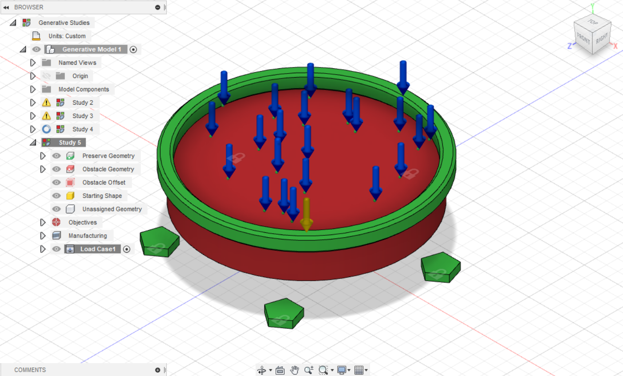Select the Named Views label
The height and width of the screenshot is (376, 623).
click(77, 63)
